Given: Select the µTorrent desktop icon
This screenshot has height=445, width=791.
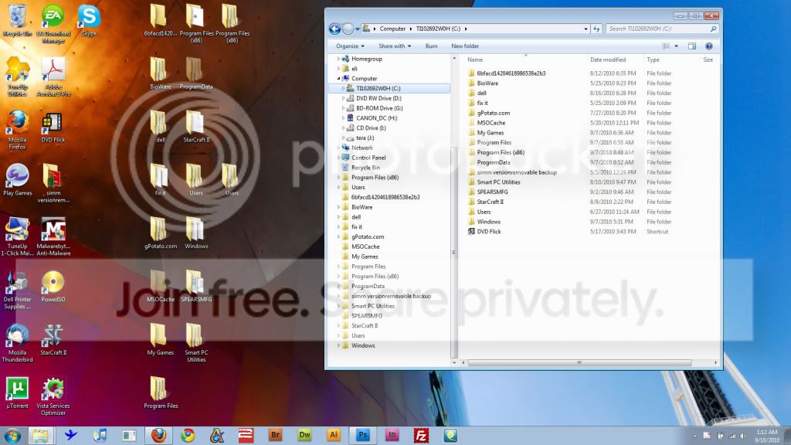Looking at the screenshot, I should point(17,392).
